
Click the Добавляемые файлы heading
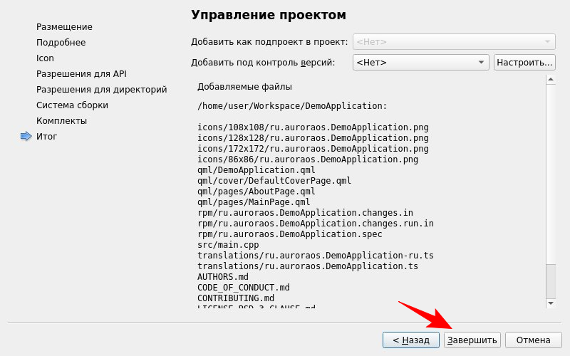pos(244,87)
